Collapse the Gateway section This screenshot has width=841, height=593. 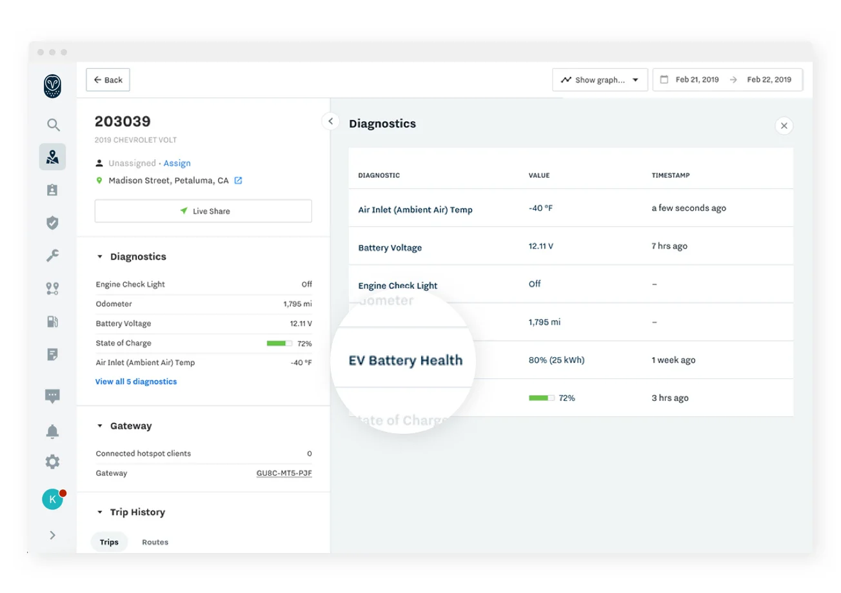pyautogui.click(x=100, y=426)
